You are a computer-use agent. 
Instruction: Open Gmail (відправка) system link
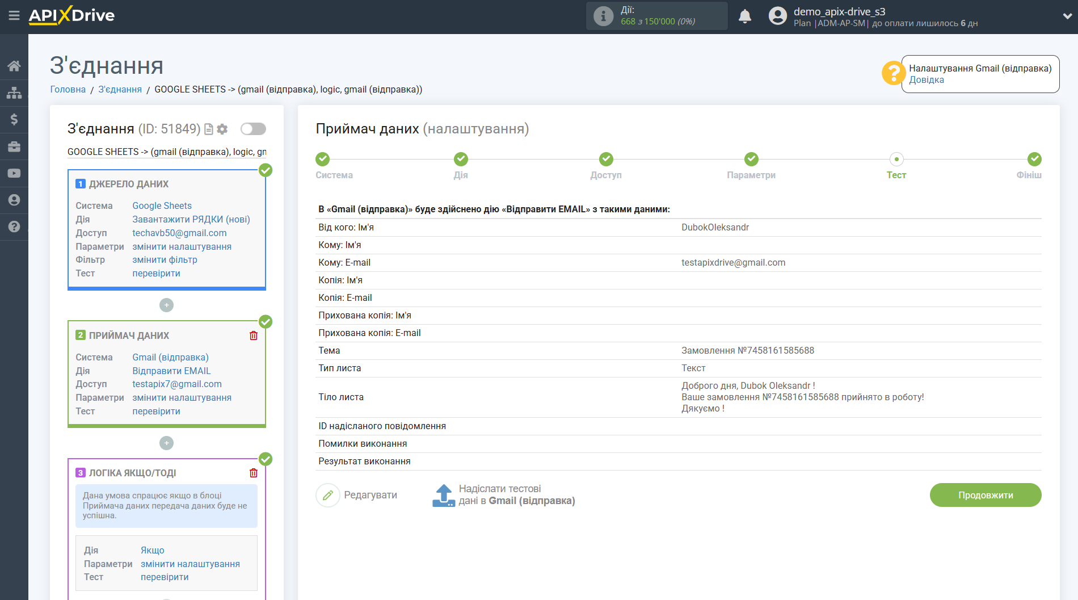tap(170, 358)
